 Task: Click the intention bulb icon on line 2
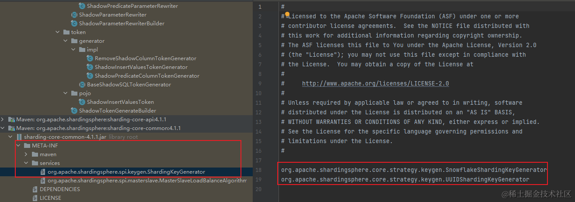pyautogui.click(x=287, y=15)
